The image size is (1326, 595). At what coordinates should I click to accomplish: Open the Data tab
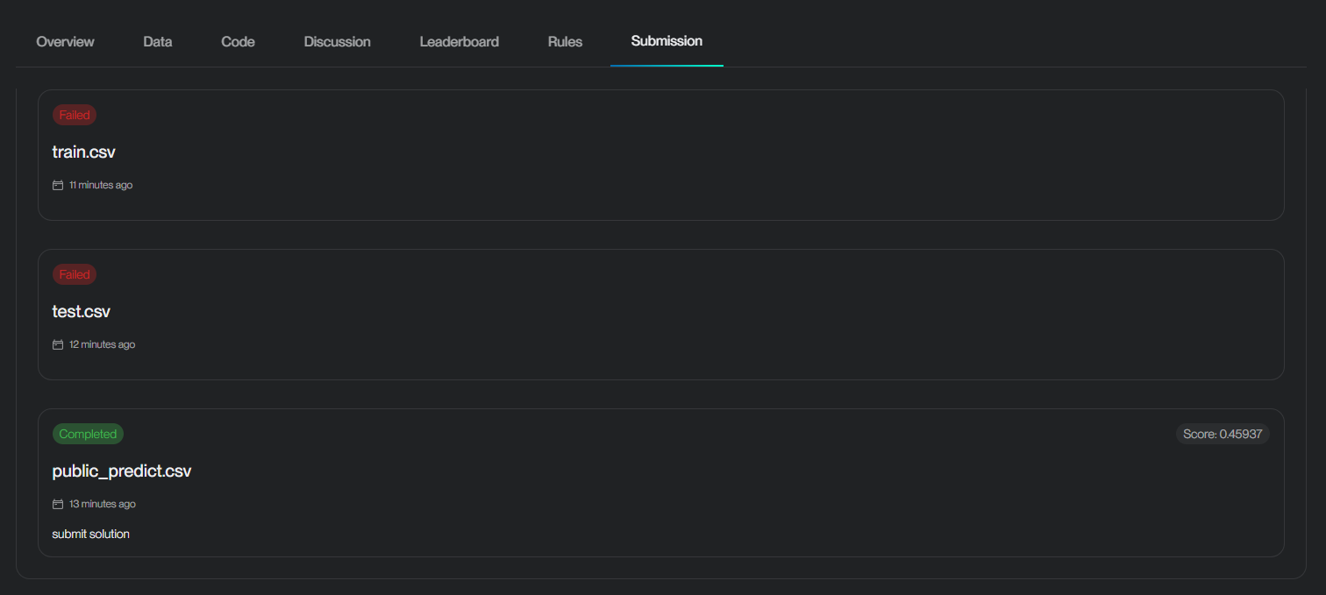(157, 41)
